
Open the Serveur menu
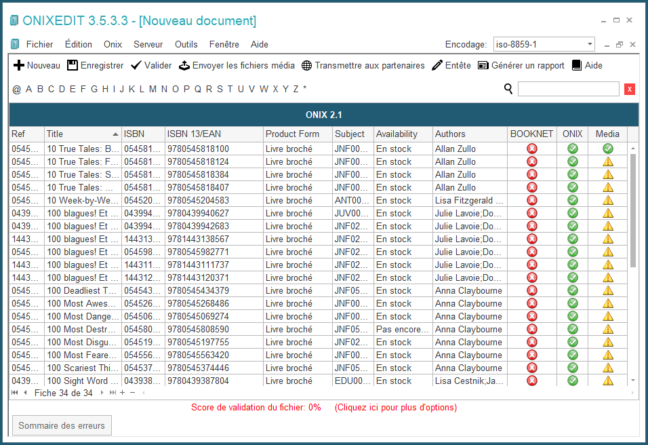coord(148,44)
